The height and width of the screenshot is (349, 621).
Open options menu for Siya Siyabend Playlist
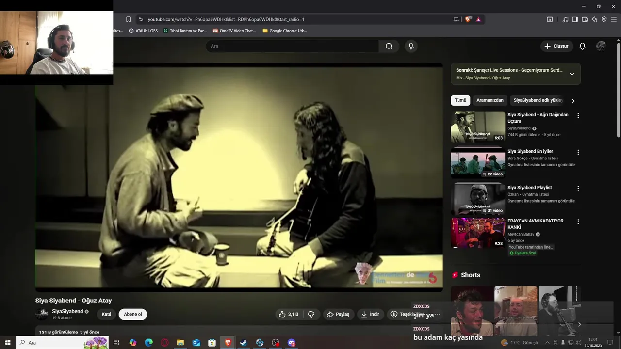[x=578, y=188]
